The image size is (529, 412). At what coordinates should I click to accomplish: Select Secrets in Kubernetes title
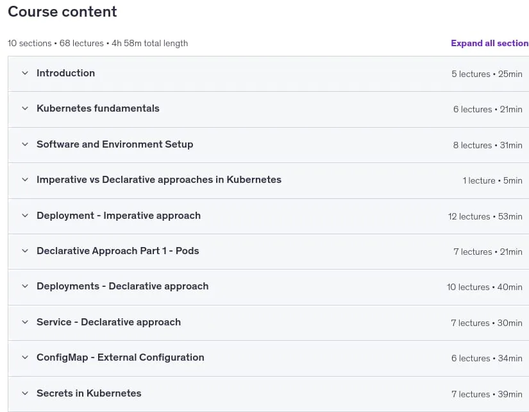89,393
